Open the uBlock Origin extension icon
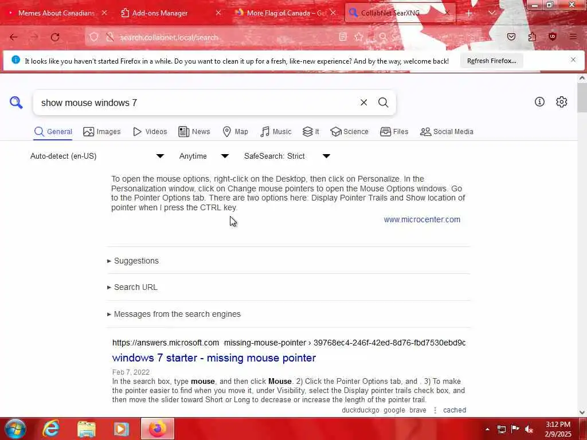 pos(552,37)
